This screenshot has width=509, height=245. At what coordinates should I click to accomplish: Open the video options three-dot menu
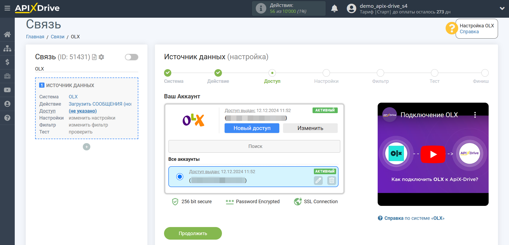coord(475,115)
